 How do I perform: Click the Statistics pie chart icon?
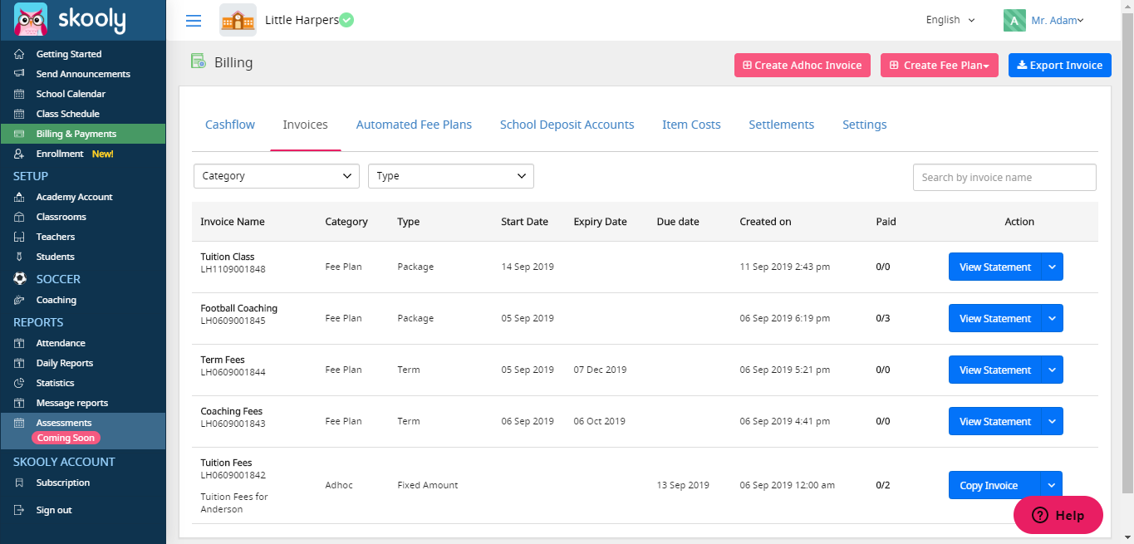pyautogui.click(x=19, y=383)
